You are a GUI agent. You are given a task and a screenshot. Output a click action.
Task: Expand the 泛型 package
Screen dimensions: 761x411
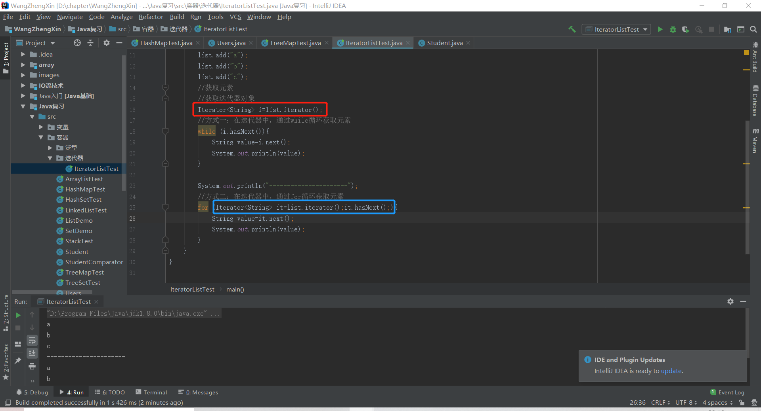(50, 148)
